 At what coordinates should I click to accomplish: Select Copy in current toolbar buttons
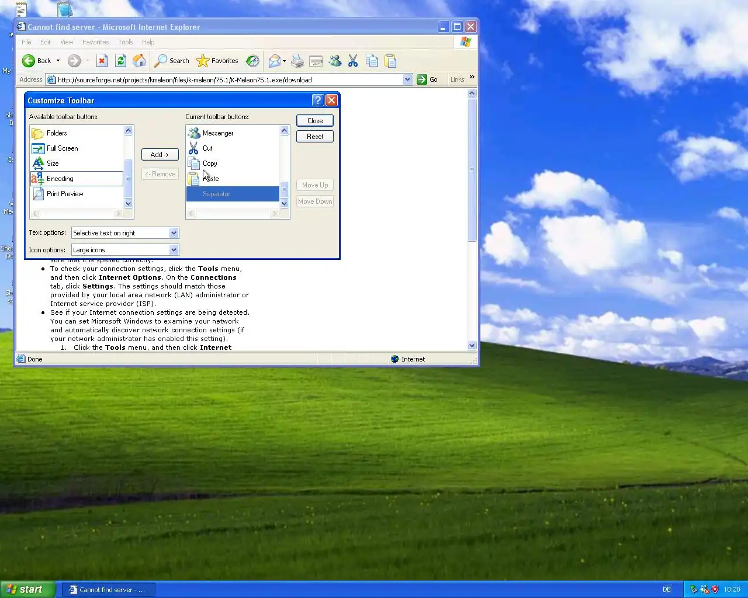pos(233,164)
